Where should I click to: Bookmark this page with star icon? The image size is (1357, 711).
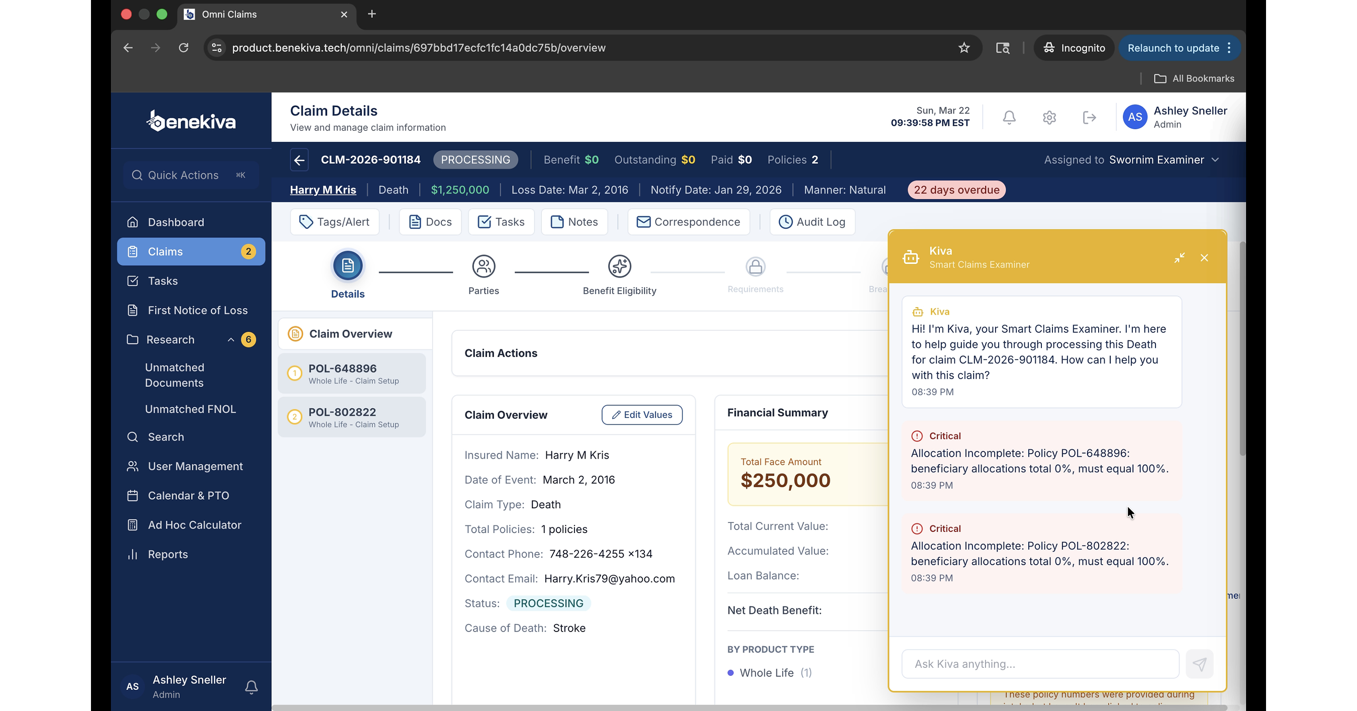964,48
